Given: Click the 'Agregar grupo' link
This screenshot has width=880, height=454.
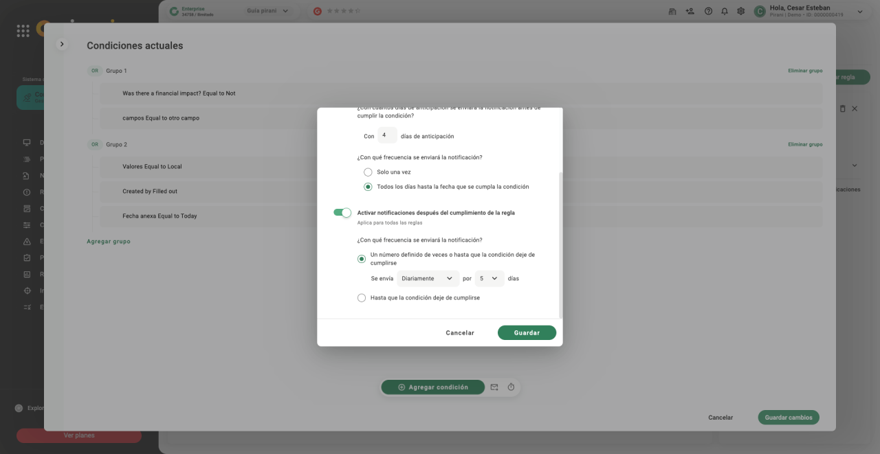Looking at the screenshot, I should [x=109, y=242].
